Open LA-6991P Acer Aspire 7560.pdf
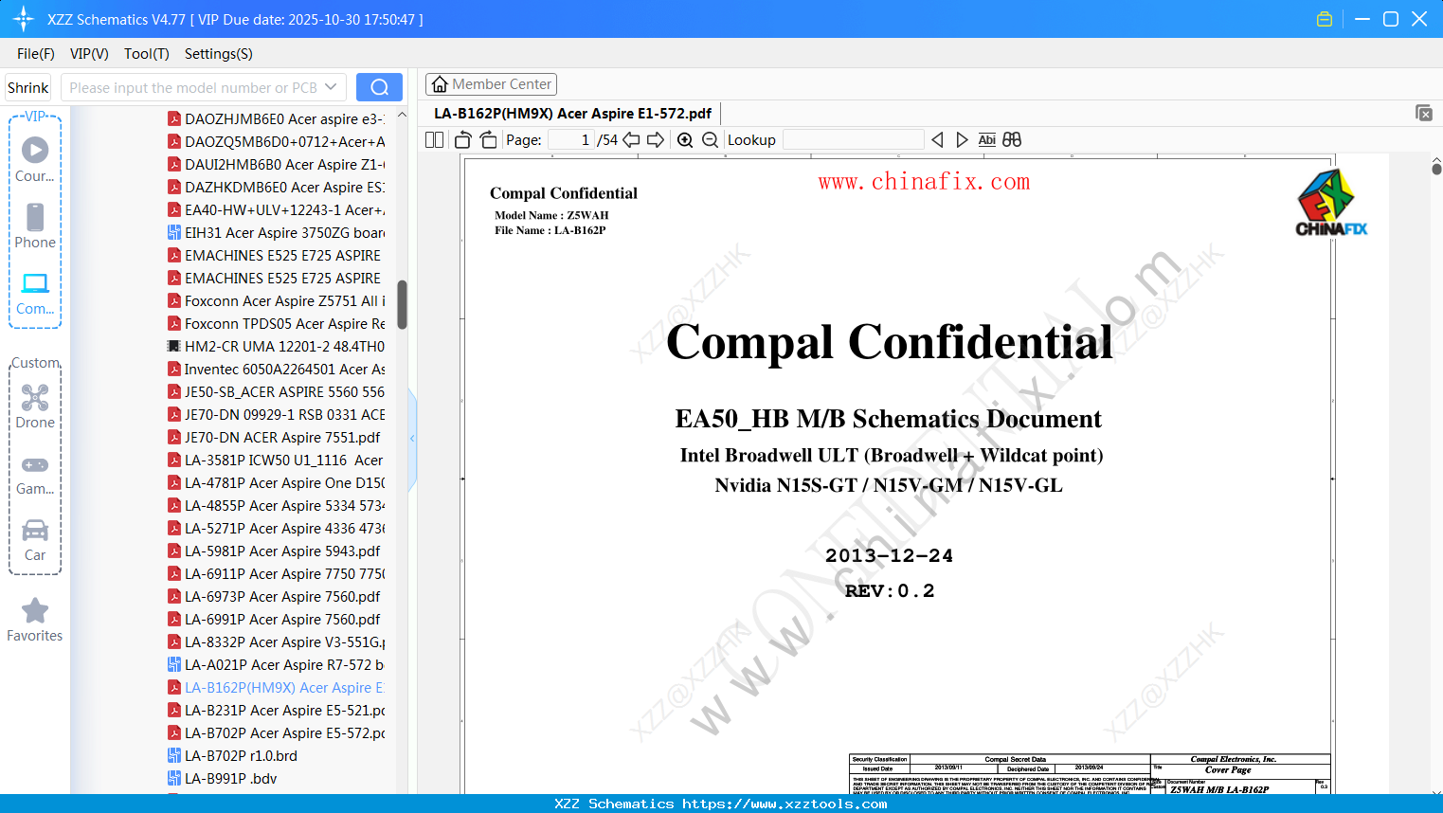 274,620
